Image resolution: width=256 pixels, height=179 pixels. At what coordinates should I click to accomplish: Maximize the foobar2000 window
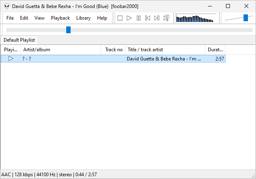(x=228, y=6)
